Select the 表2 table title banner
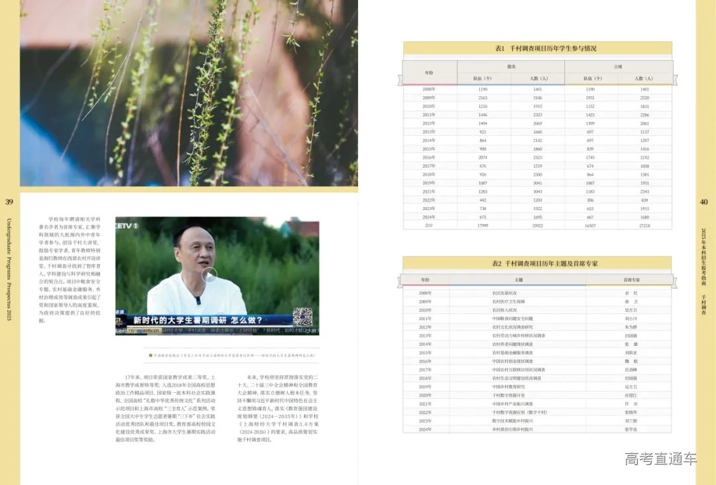 tap(536, 263)
